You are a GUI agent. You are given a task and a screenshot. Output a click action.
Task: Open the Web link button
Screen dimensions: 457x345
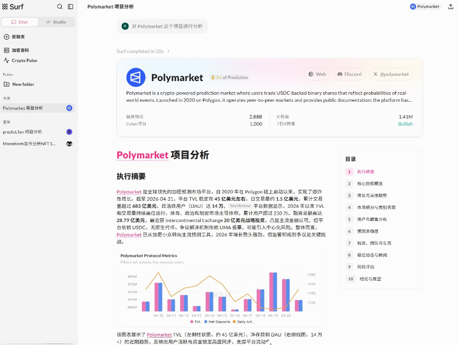(x=317, y=74)
